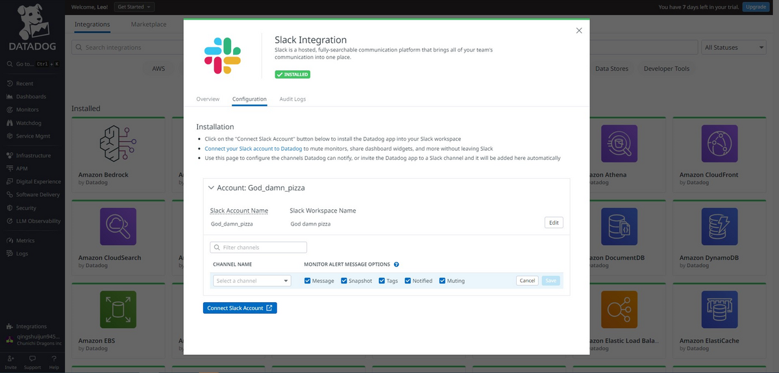Disable the Muting checkbox
Viewport: 779px width, 373px height.
[442, 281]
